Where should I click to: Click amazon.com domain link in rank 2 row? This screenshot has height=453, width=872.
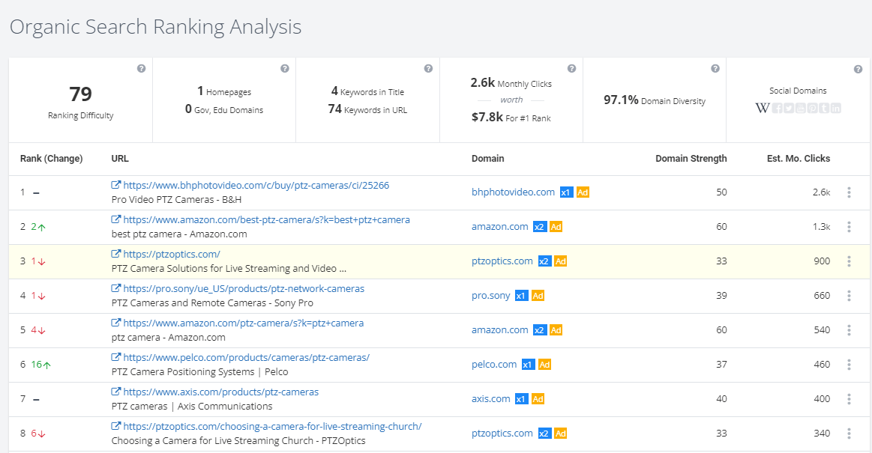pos(500,226)
